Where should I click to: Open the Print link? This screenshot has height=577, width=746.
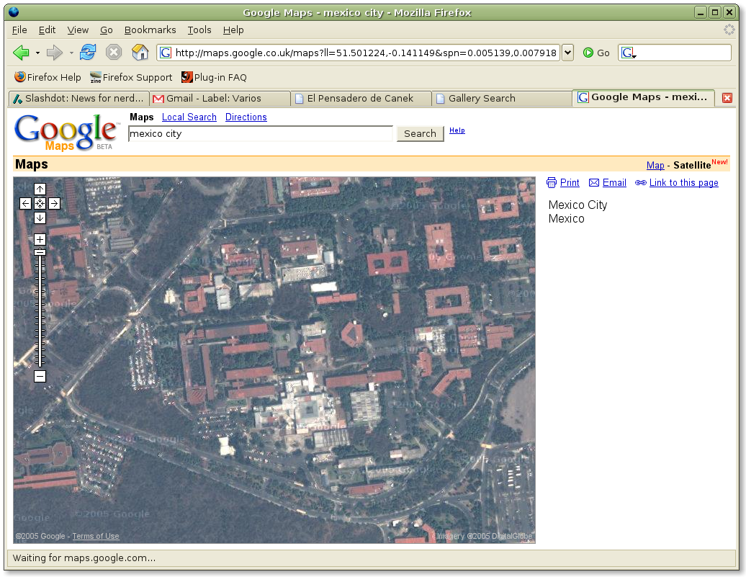(570, 183)
